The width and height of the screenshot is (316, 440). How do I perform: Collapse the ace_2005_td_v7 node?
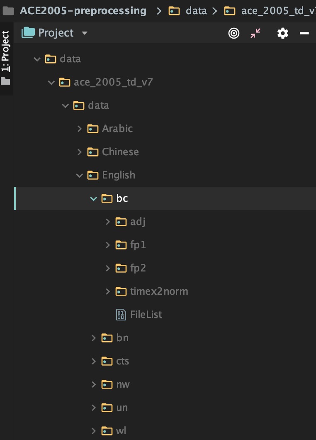[51, 82]
